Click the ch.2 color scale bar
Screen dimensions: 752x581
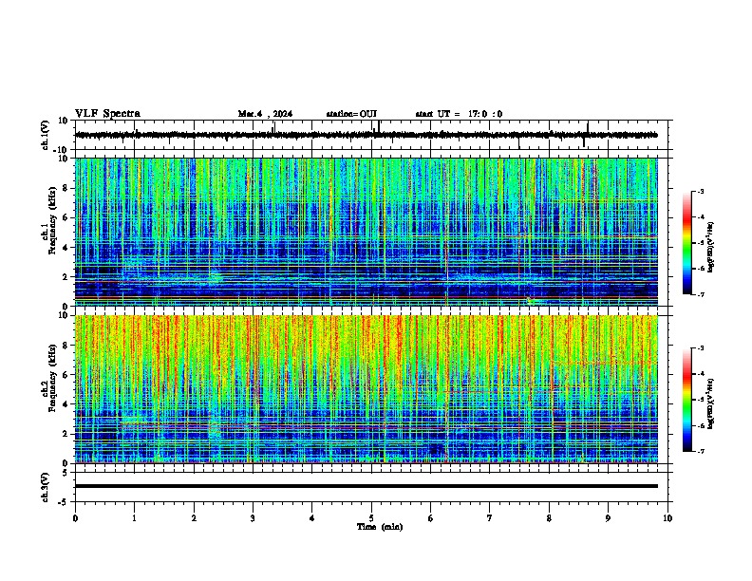(686, 400)
